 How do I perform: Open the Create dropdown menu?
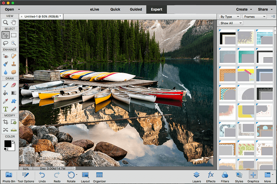pos(244,9)
